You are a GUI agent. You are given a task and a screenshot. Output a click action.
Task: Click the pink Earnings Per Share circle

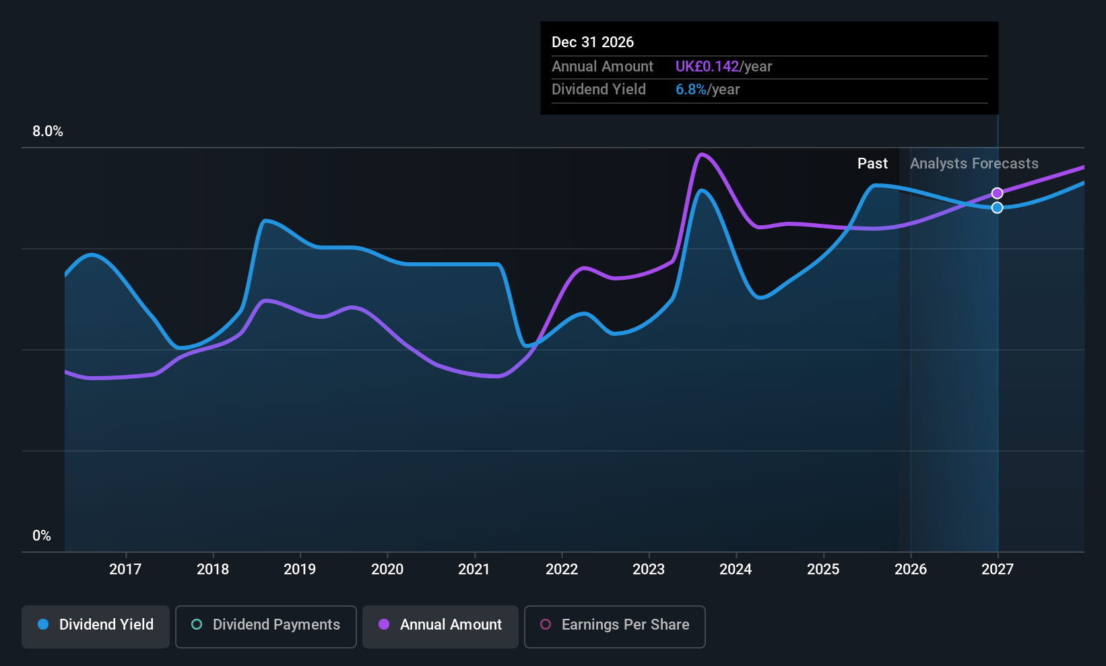(x=546, y=624)
